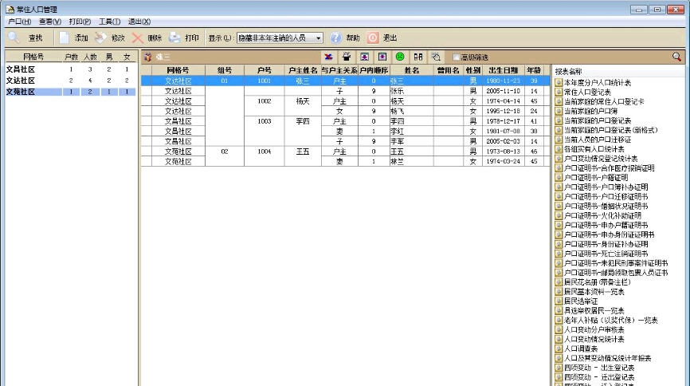Click the report icon for 当前家庭的户口簿
The image size is (690, 386).
[x=559, y=111]
